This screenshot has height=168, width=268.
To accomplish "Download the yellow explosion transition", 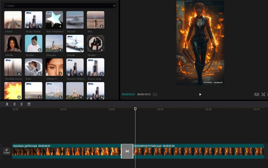I will (19, 97).
